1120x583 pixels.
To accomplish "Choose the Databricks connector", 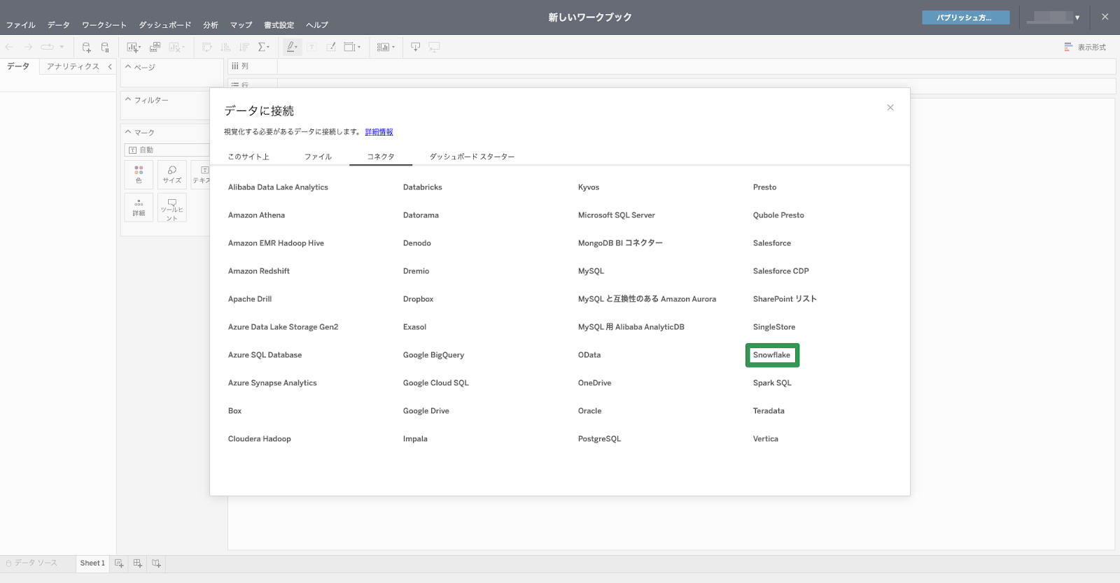I will tap(423, 187).
